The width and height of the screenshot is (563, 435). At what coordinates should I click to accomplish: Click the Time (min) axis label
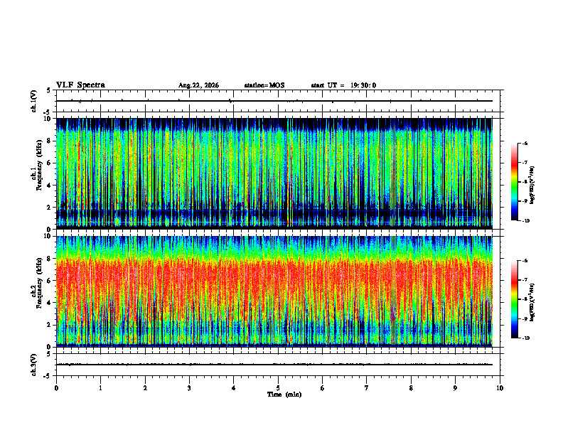point(284,394)
